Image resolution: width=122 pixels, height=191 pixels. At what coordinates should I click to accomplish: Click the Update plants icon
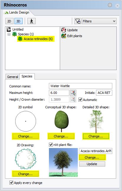tap(64, 30)
